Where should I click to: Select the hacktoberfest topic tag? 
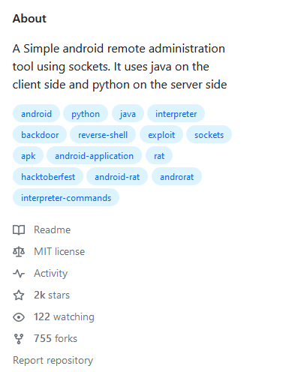(48, 177)
